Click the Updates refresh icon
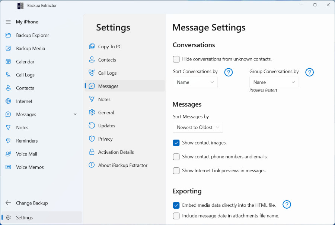 pyautogui.click(x=92, y=126)
